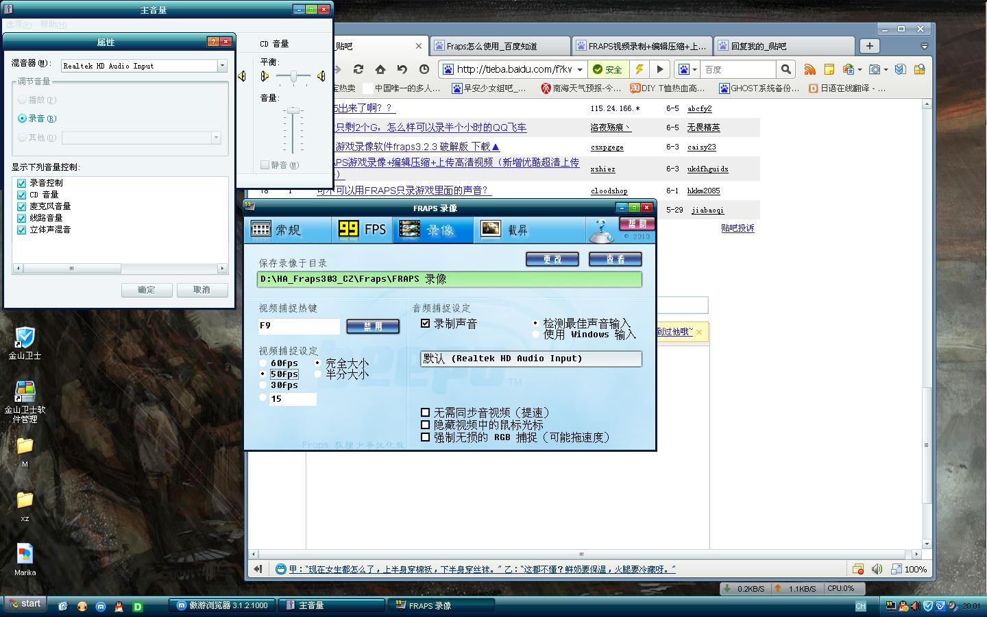Adjust the CD 音量 balance slider
This screenshot has height=617, width=987.
point(294,76)
